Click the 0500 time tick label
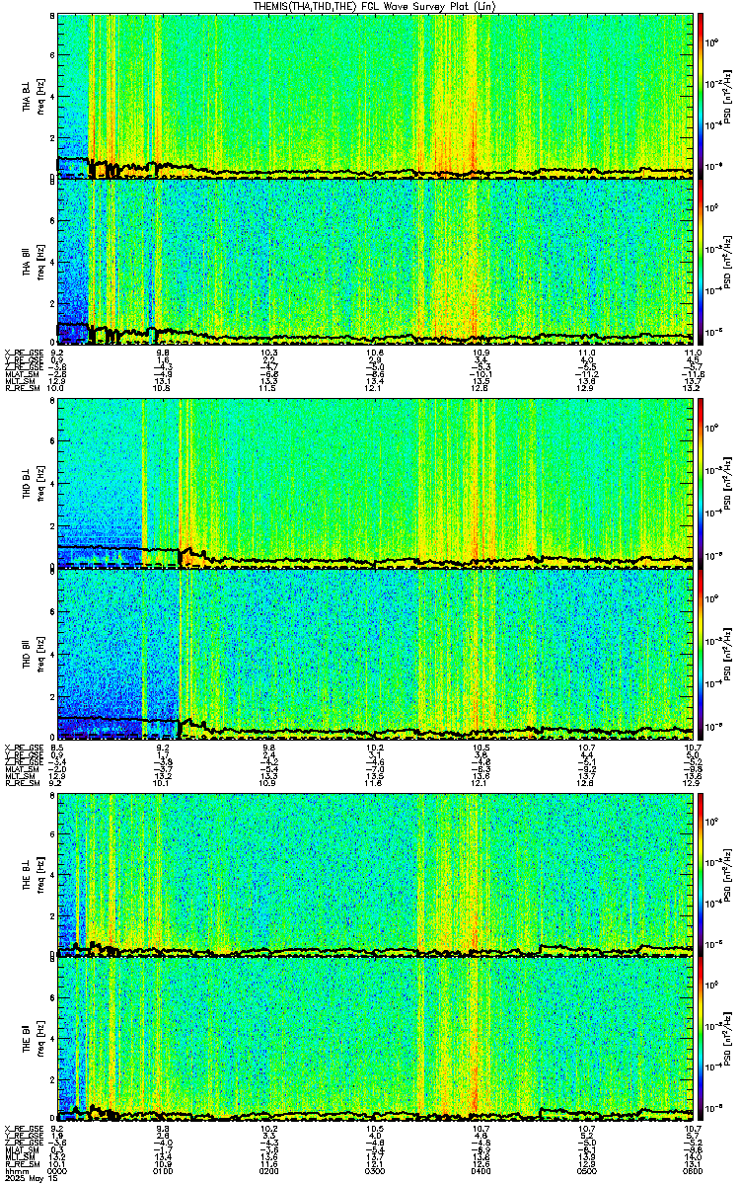 (x=587, y=1171)
